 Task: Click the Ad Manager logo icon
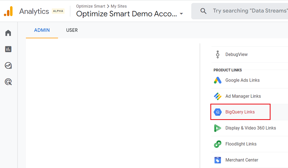pyautogui.click(x=218, y=96)
